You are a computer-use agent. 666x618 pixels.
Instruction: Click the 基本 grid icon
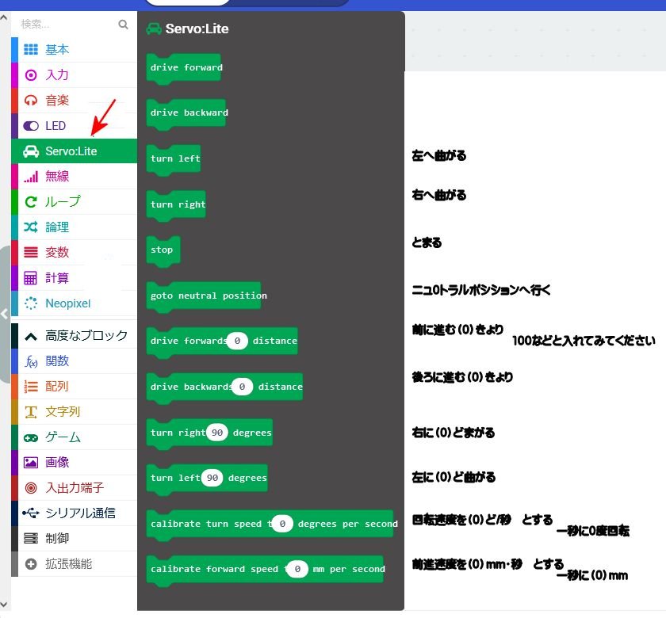coord(31,50)
